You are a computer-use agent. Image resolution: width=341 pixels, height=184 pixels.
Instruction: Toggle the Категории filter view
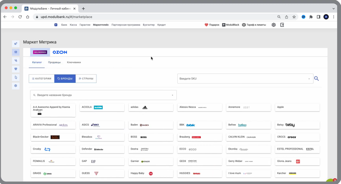[42, 79]
